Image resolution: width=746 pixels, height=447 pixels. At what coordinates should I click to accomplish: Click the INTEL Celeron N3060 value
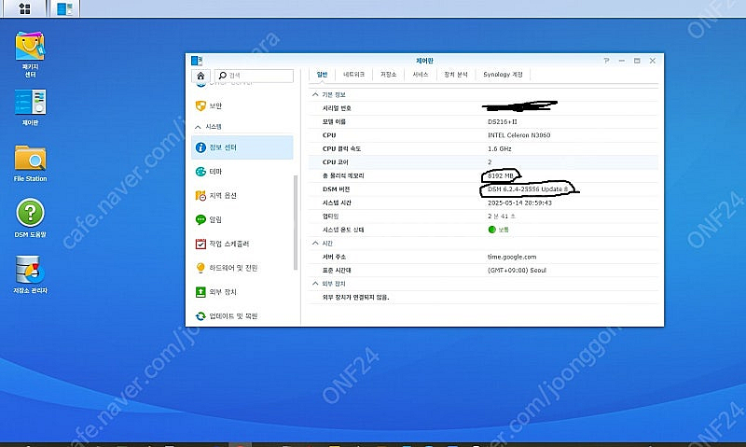519,135
